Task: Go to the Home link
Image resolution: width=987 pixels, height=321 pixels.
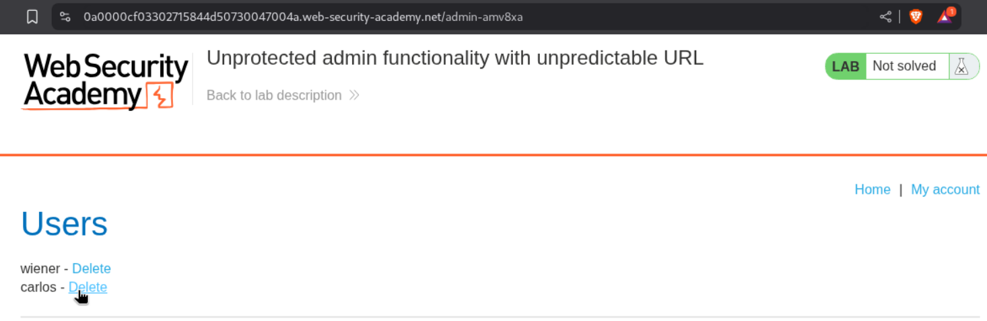Action: pyautogui.click(x=872, y=190)
